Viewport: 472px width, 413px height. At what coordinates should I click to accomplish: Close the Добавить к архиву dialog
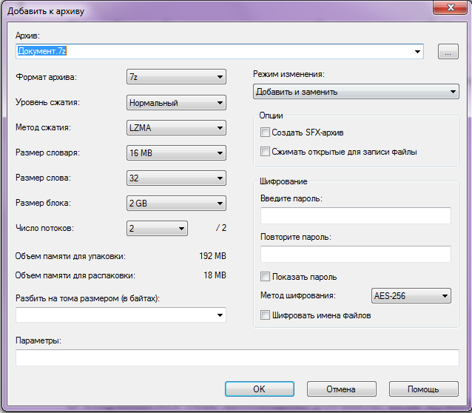pos(451,7)
